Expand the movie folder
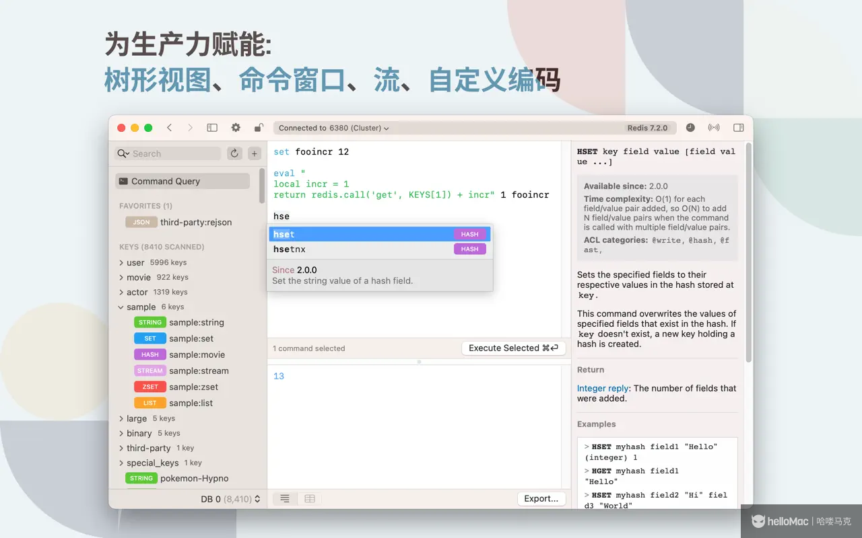This screenshot has width=862, height=538. 121,277
